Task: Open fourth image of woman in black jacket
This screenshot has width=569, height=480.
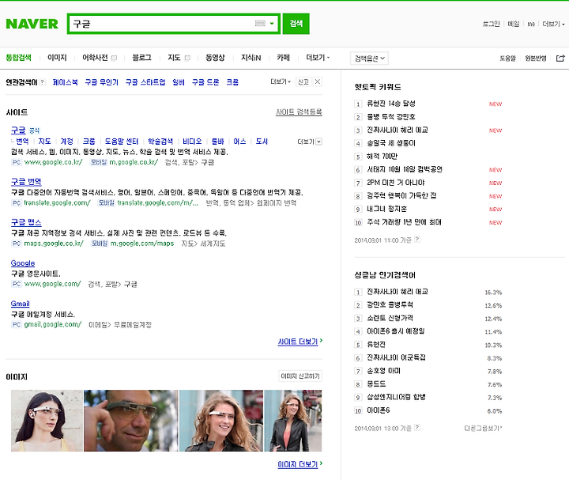Action: point(293,421)
